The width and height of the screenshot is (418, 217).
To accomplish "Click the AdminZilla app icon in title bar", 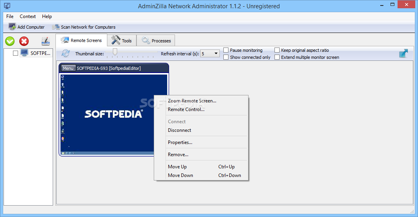I will (x=7, y=6).
